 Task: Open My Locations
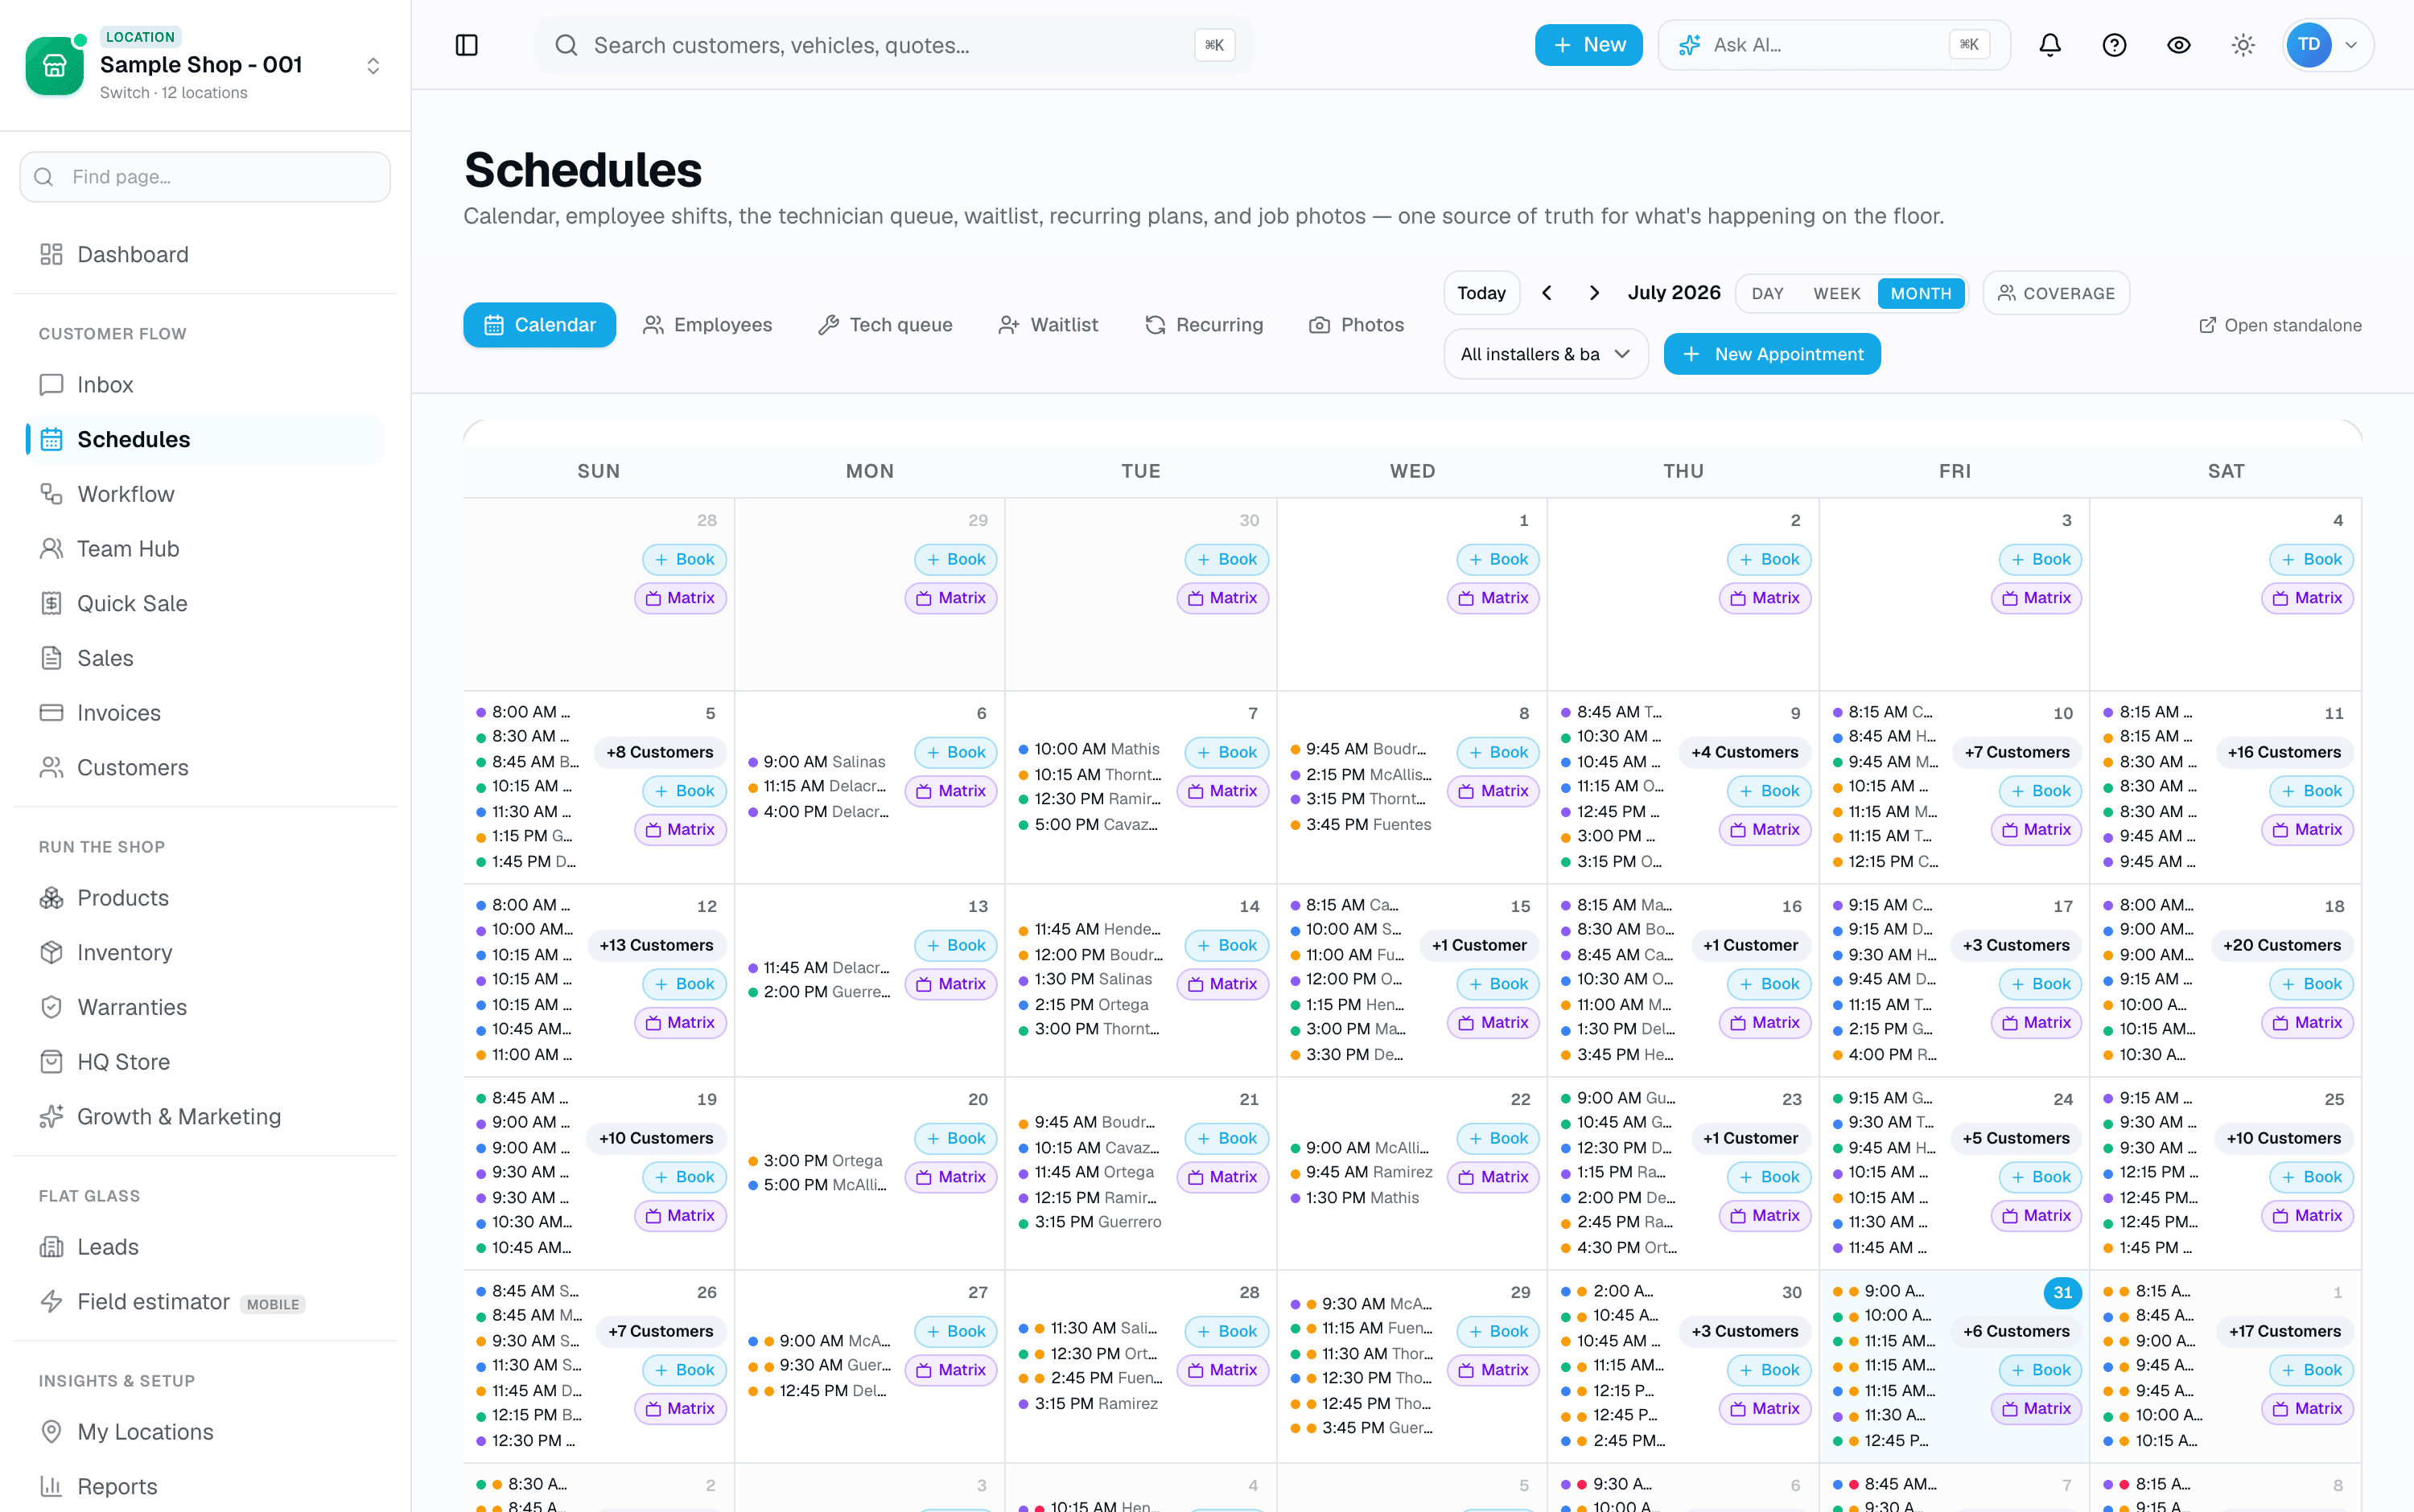205,1432
